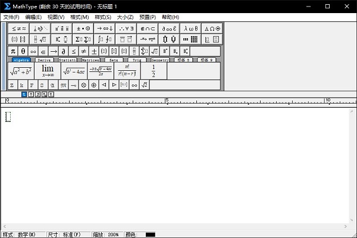
Task: Switch to the Sets tab
Action: [x=114, y=60]
